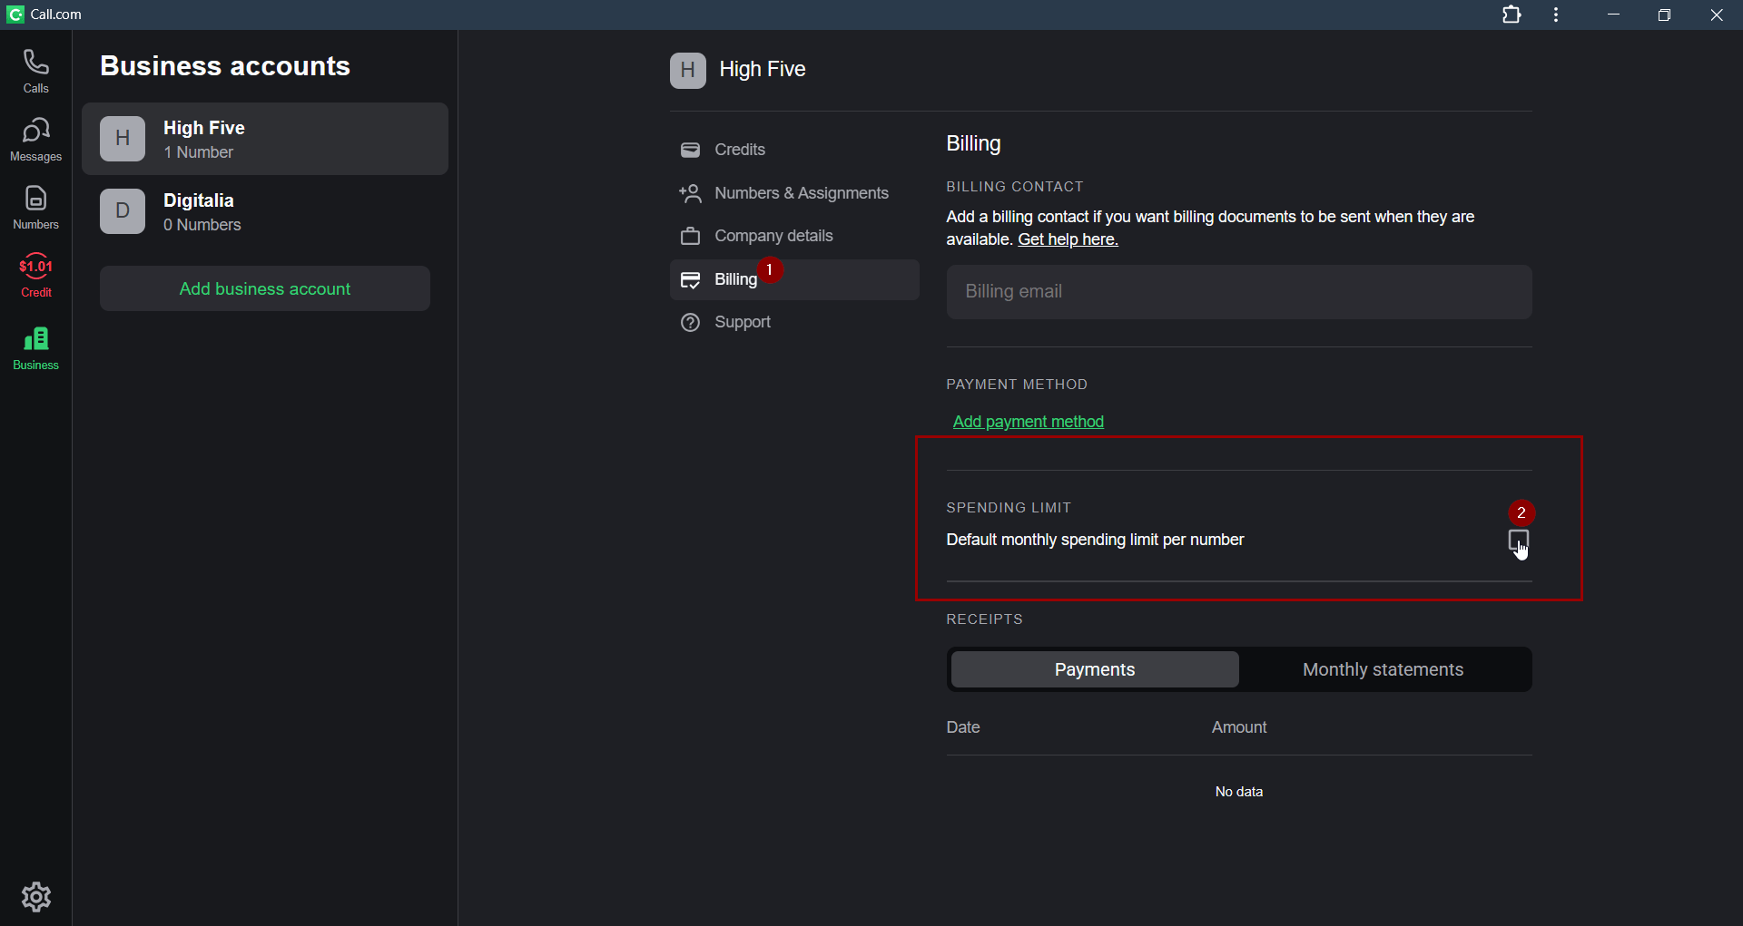Open the Credits menu item

(x=739, y=150)
